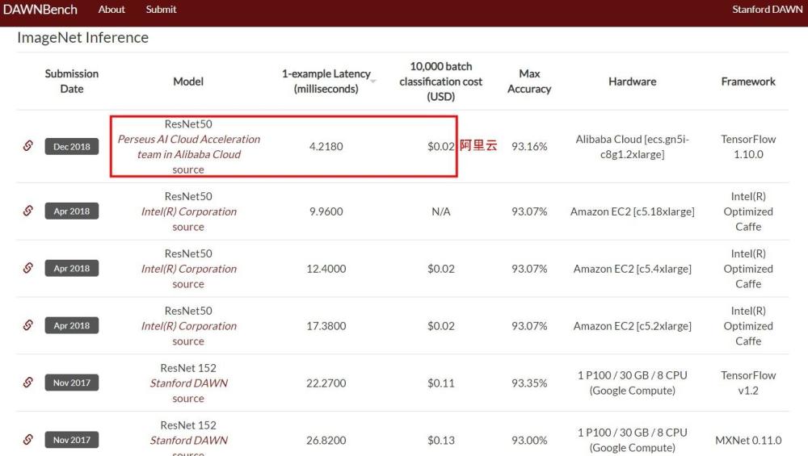Click the Max Accuracy column header
Image resolution: width=808 pixels, height=456 pixels.
[x=529, y=82]
